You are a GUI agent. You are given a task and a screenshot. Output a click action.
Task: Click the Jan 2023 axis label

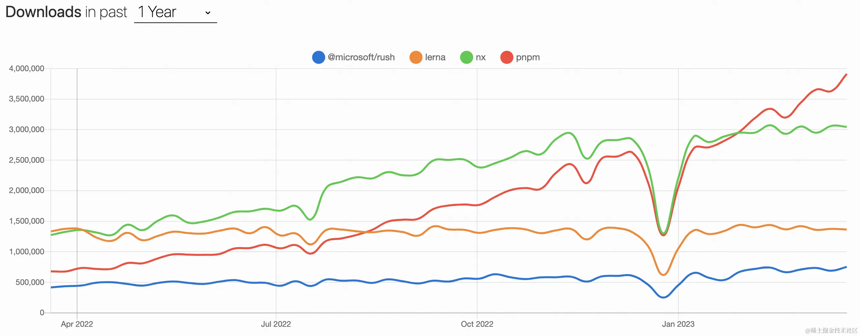tap(678, 324)
